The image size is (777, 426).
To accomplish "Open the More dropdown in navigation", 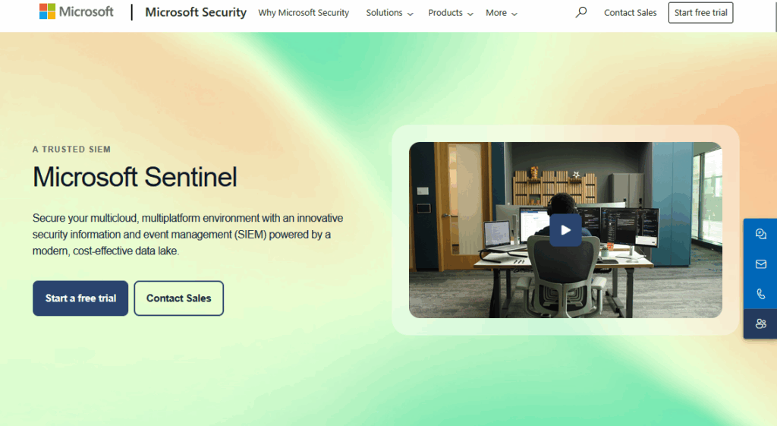I will (502, 13).
